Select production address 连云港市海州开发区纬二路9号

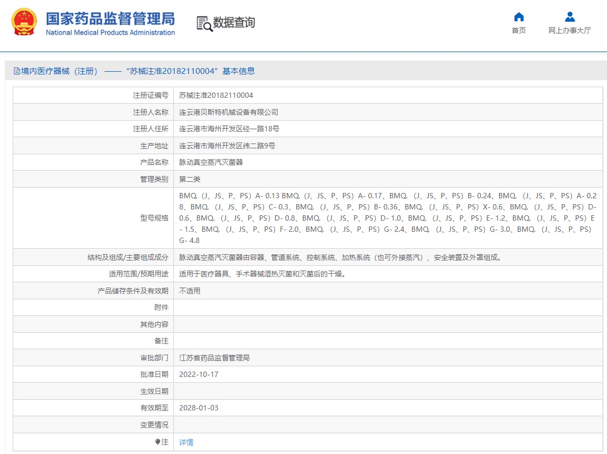[x=227, y=146]
